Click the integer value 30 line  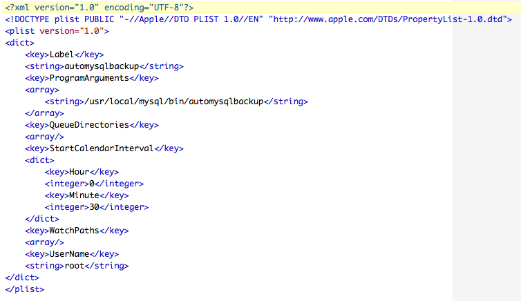pyautogui.click(x=97, y=207)
